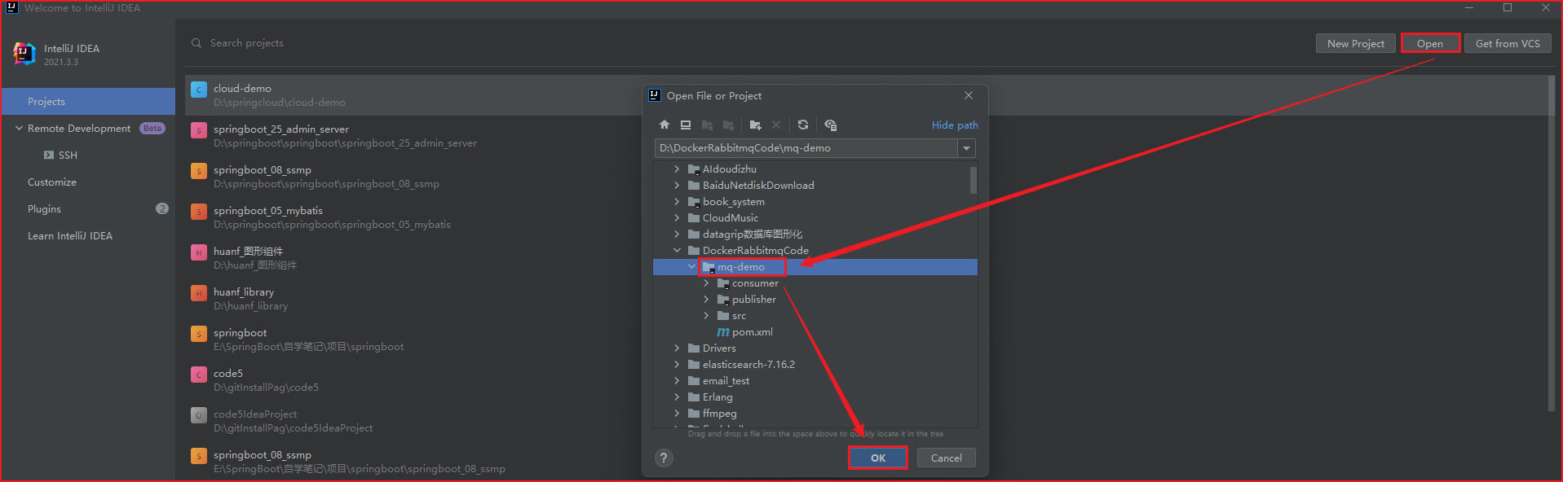Open the Projects section
The image size is (1563, 482).
tap(88, 101)
